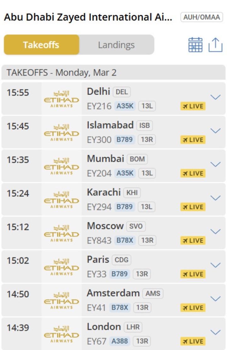
Task: Click the LIVE badge for flight EY216
Action: click(x=193, y=106)
